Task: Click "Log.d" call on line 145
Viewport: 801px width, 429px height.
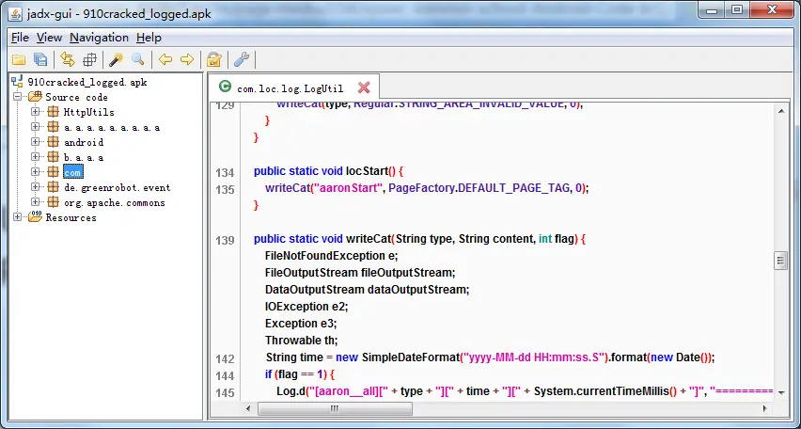Action: click(291, 391)
